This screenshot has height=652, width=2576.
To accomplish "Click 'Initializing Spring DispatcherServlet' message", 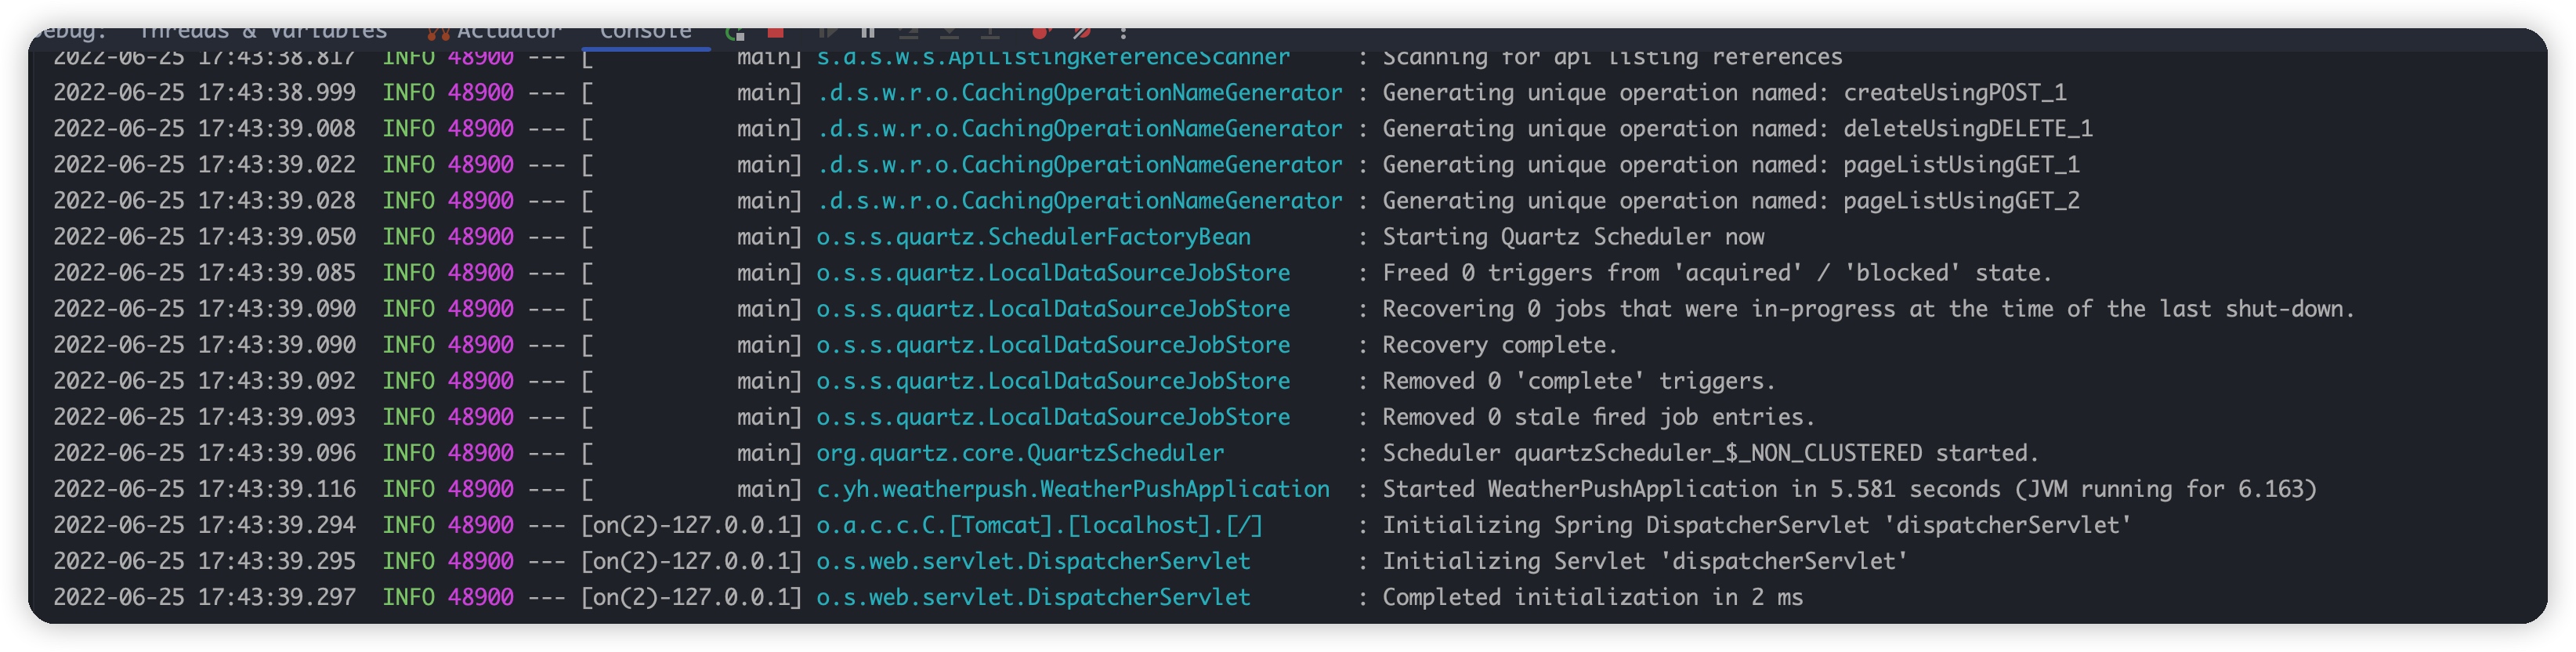I will tap(1757, 525).
